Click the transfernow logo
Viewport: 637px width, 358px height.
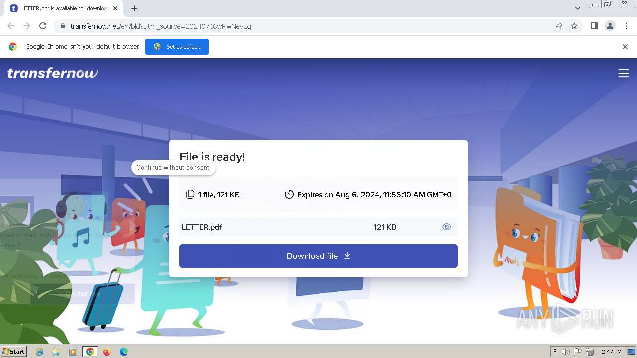click(x=52, y=73)
